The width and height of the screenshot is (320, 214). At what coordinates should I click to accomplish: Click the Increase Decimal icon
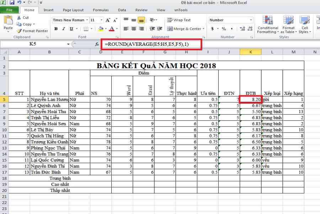242,29
